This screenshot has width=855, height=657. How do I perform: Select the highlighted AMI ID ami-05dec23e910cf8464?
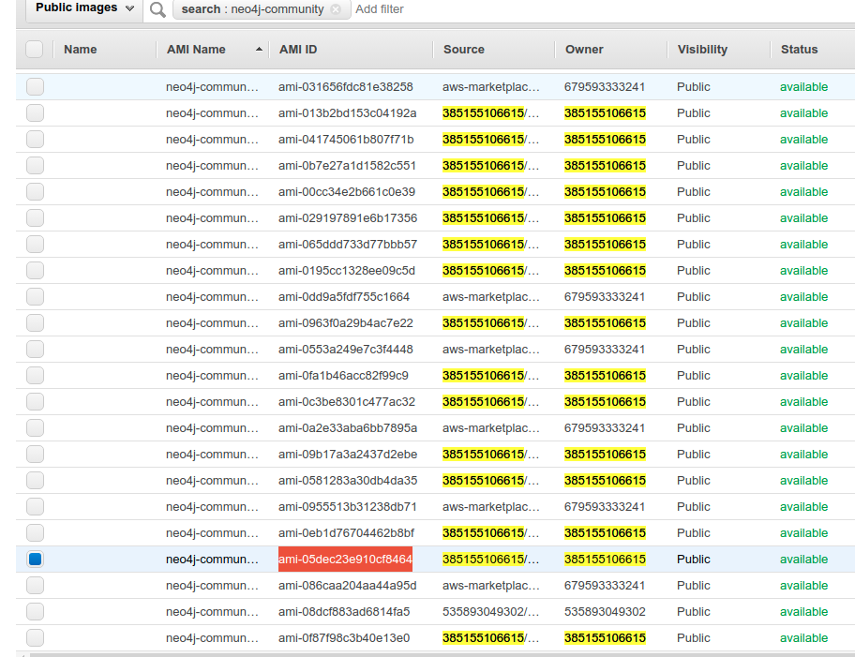(x=345, y=560)
